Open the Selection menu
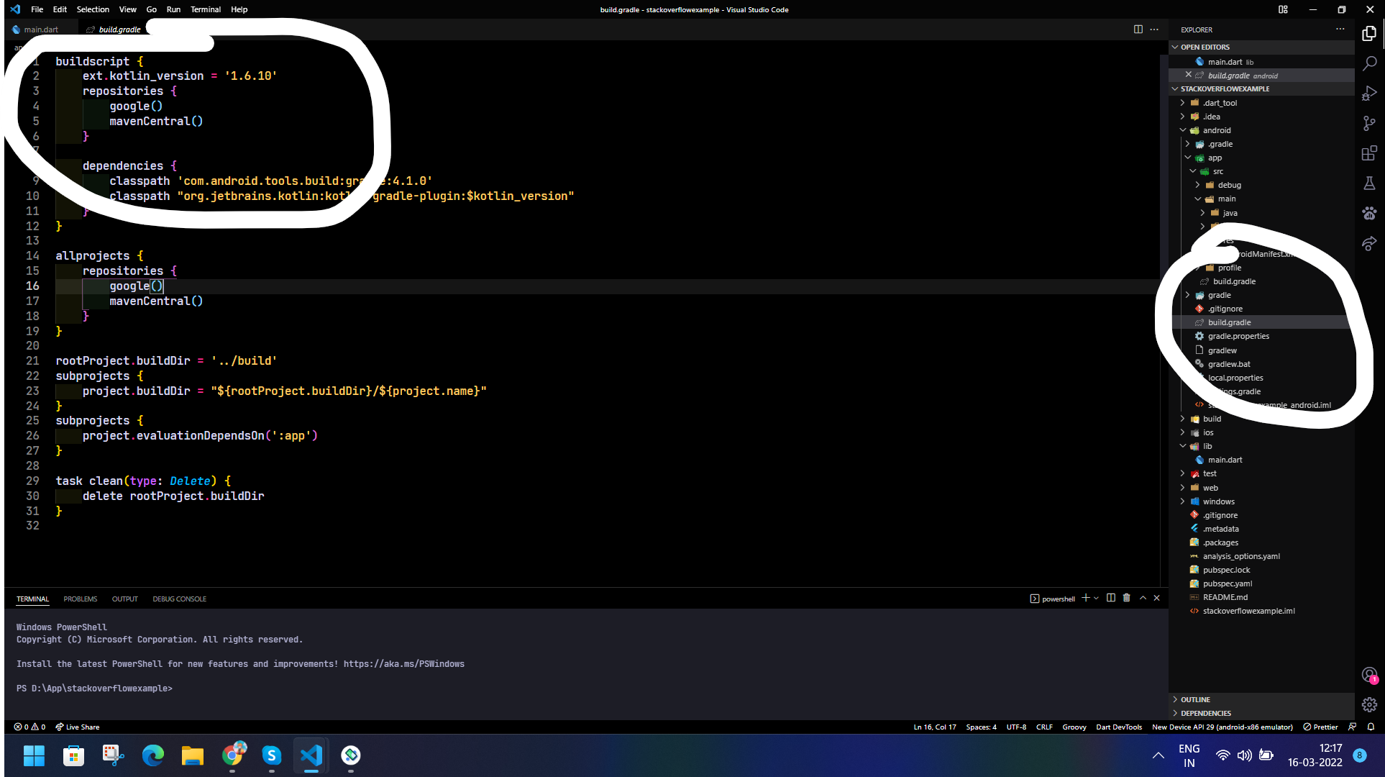This screenshot has height=777, width=1385. click(93, 9)
